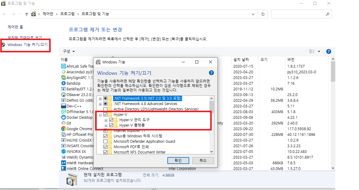Uncheck Microsoft PDF로 인쇄 checkbox
This screenshot has height=190, width=359.
tap(105, 147)
